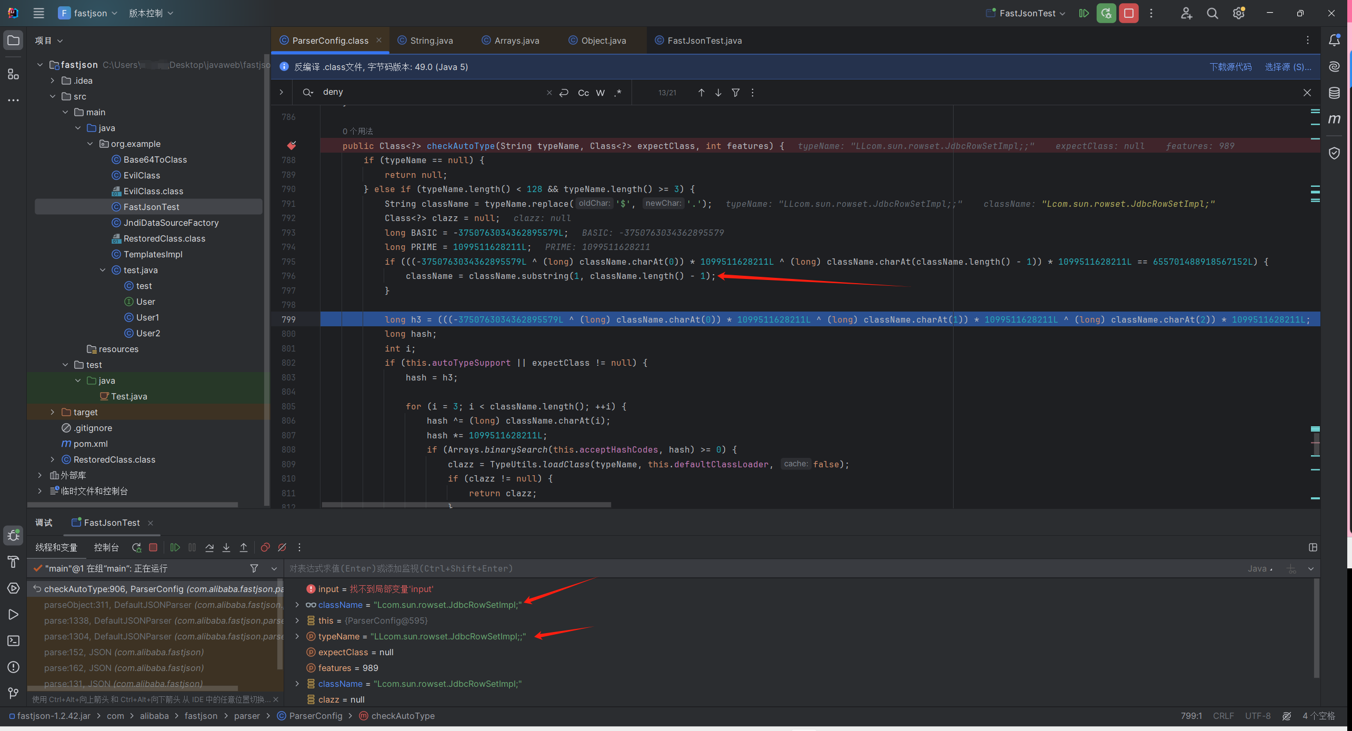
Task: Toggle Match Case (Cc) in search bar
Action: point(583,93)
